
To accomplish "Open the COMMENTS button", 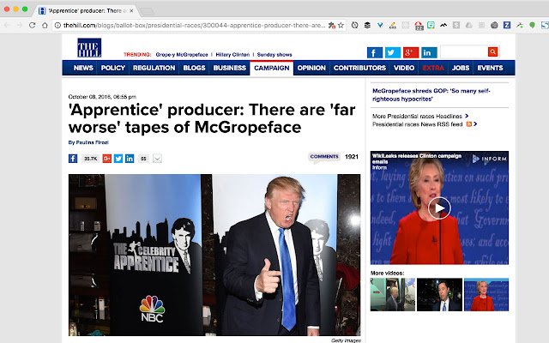I will click(x=324, y=157).
